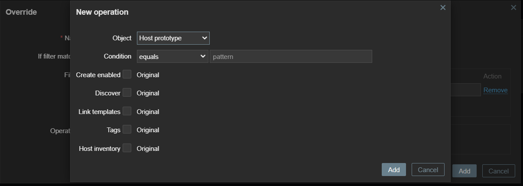This screenshot has width=523, height=186.
Task: Toggle the Tags checkbox
Action: click(127, 130)
